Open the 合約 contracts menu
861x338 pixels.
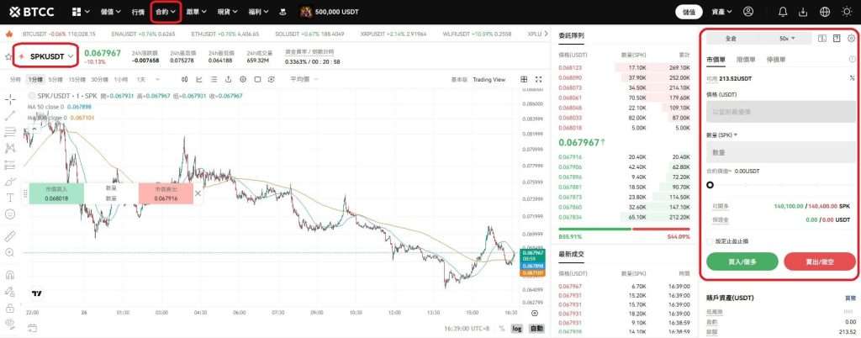pos(166,12)
